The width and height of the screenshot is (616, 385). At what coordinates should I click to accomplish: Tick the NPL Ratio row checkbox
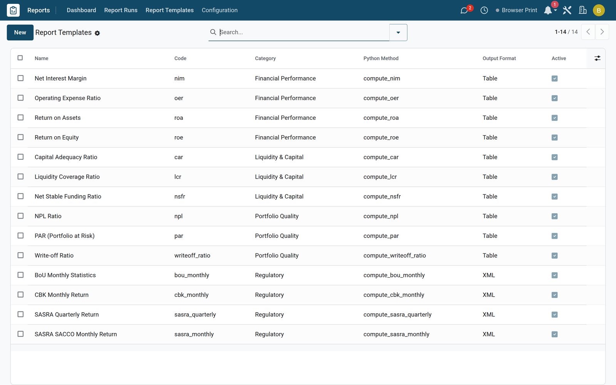pos(20,216)
